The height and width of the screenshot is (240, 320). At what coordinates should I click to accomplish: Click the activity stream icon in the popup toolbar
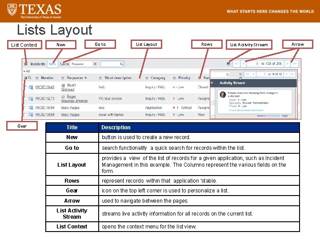(240, 74)
